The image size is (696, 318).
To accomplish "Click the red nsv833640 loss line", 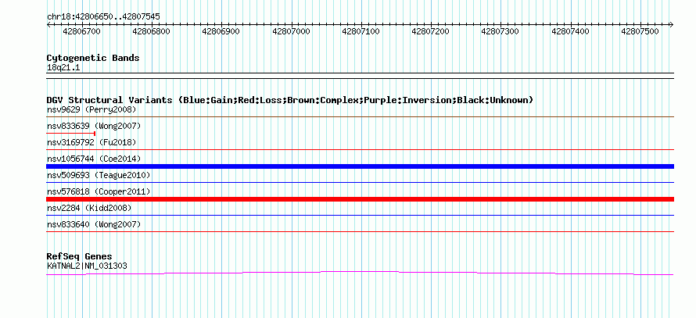I will point(360,231).
